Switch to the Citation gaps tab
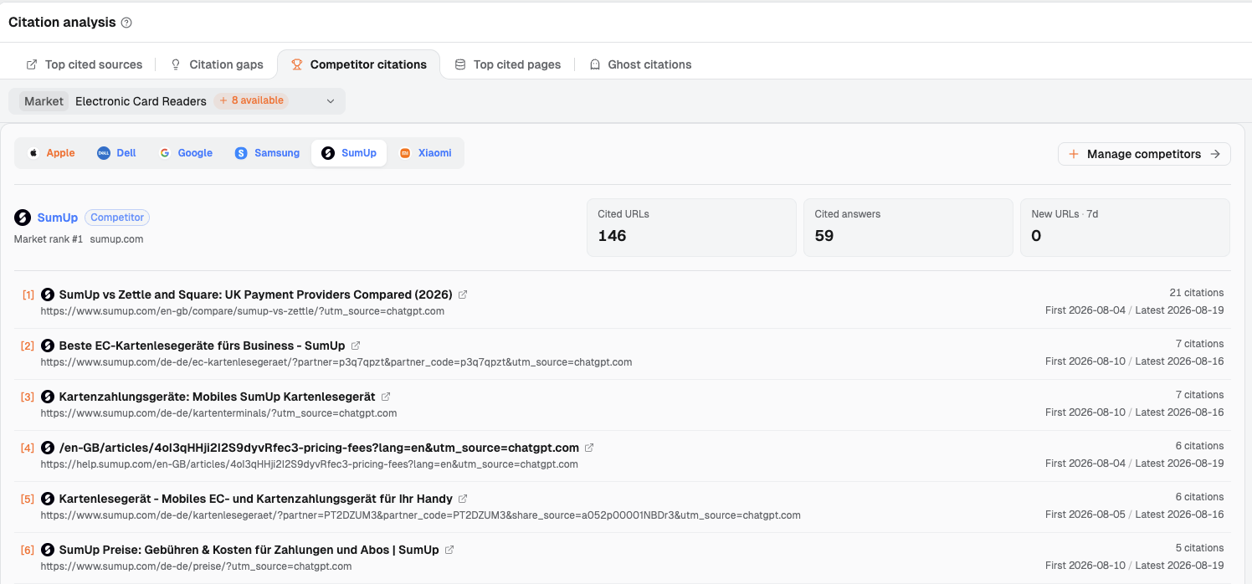Screen dimensions: 1252x584 pyautogui.click(x=217, y=64)
